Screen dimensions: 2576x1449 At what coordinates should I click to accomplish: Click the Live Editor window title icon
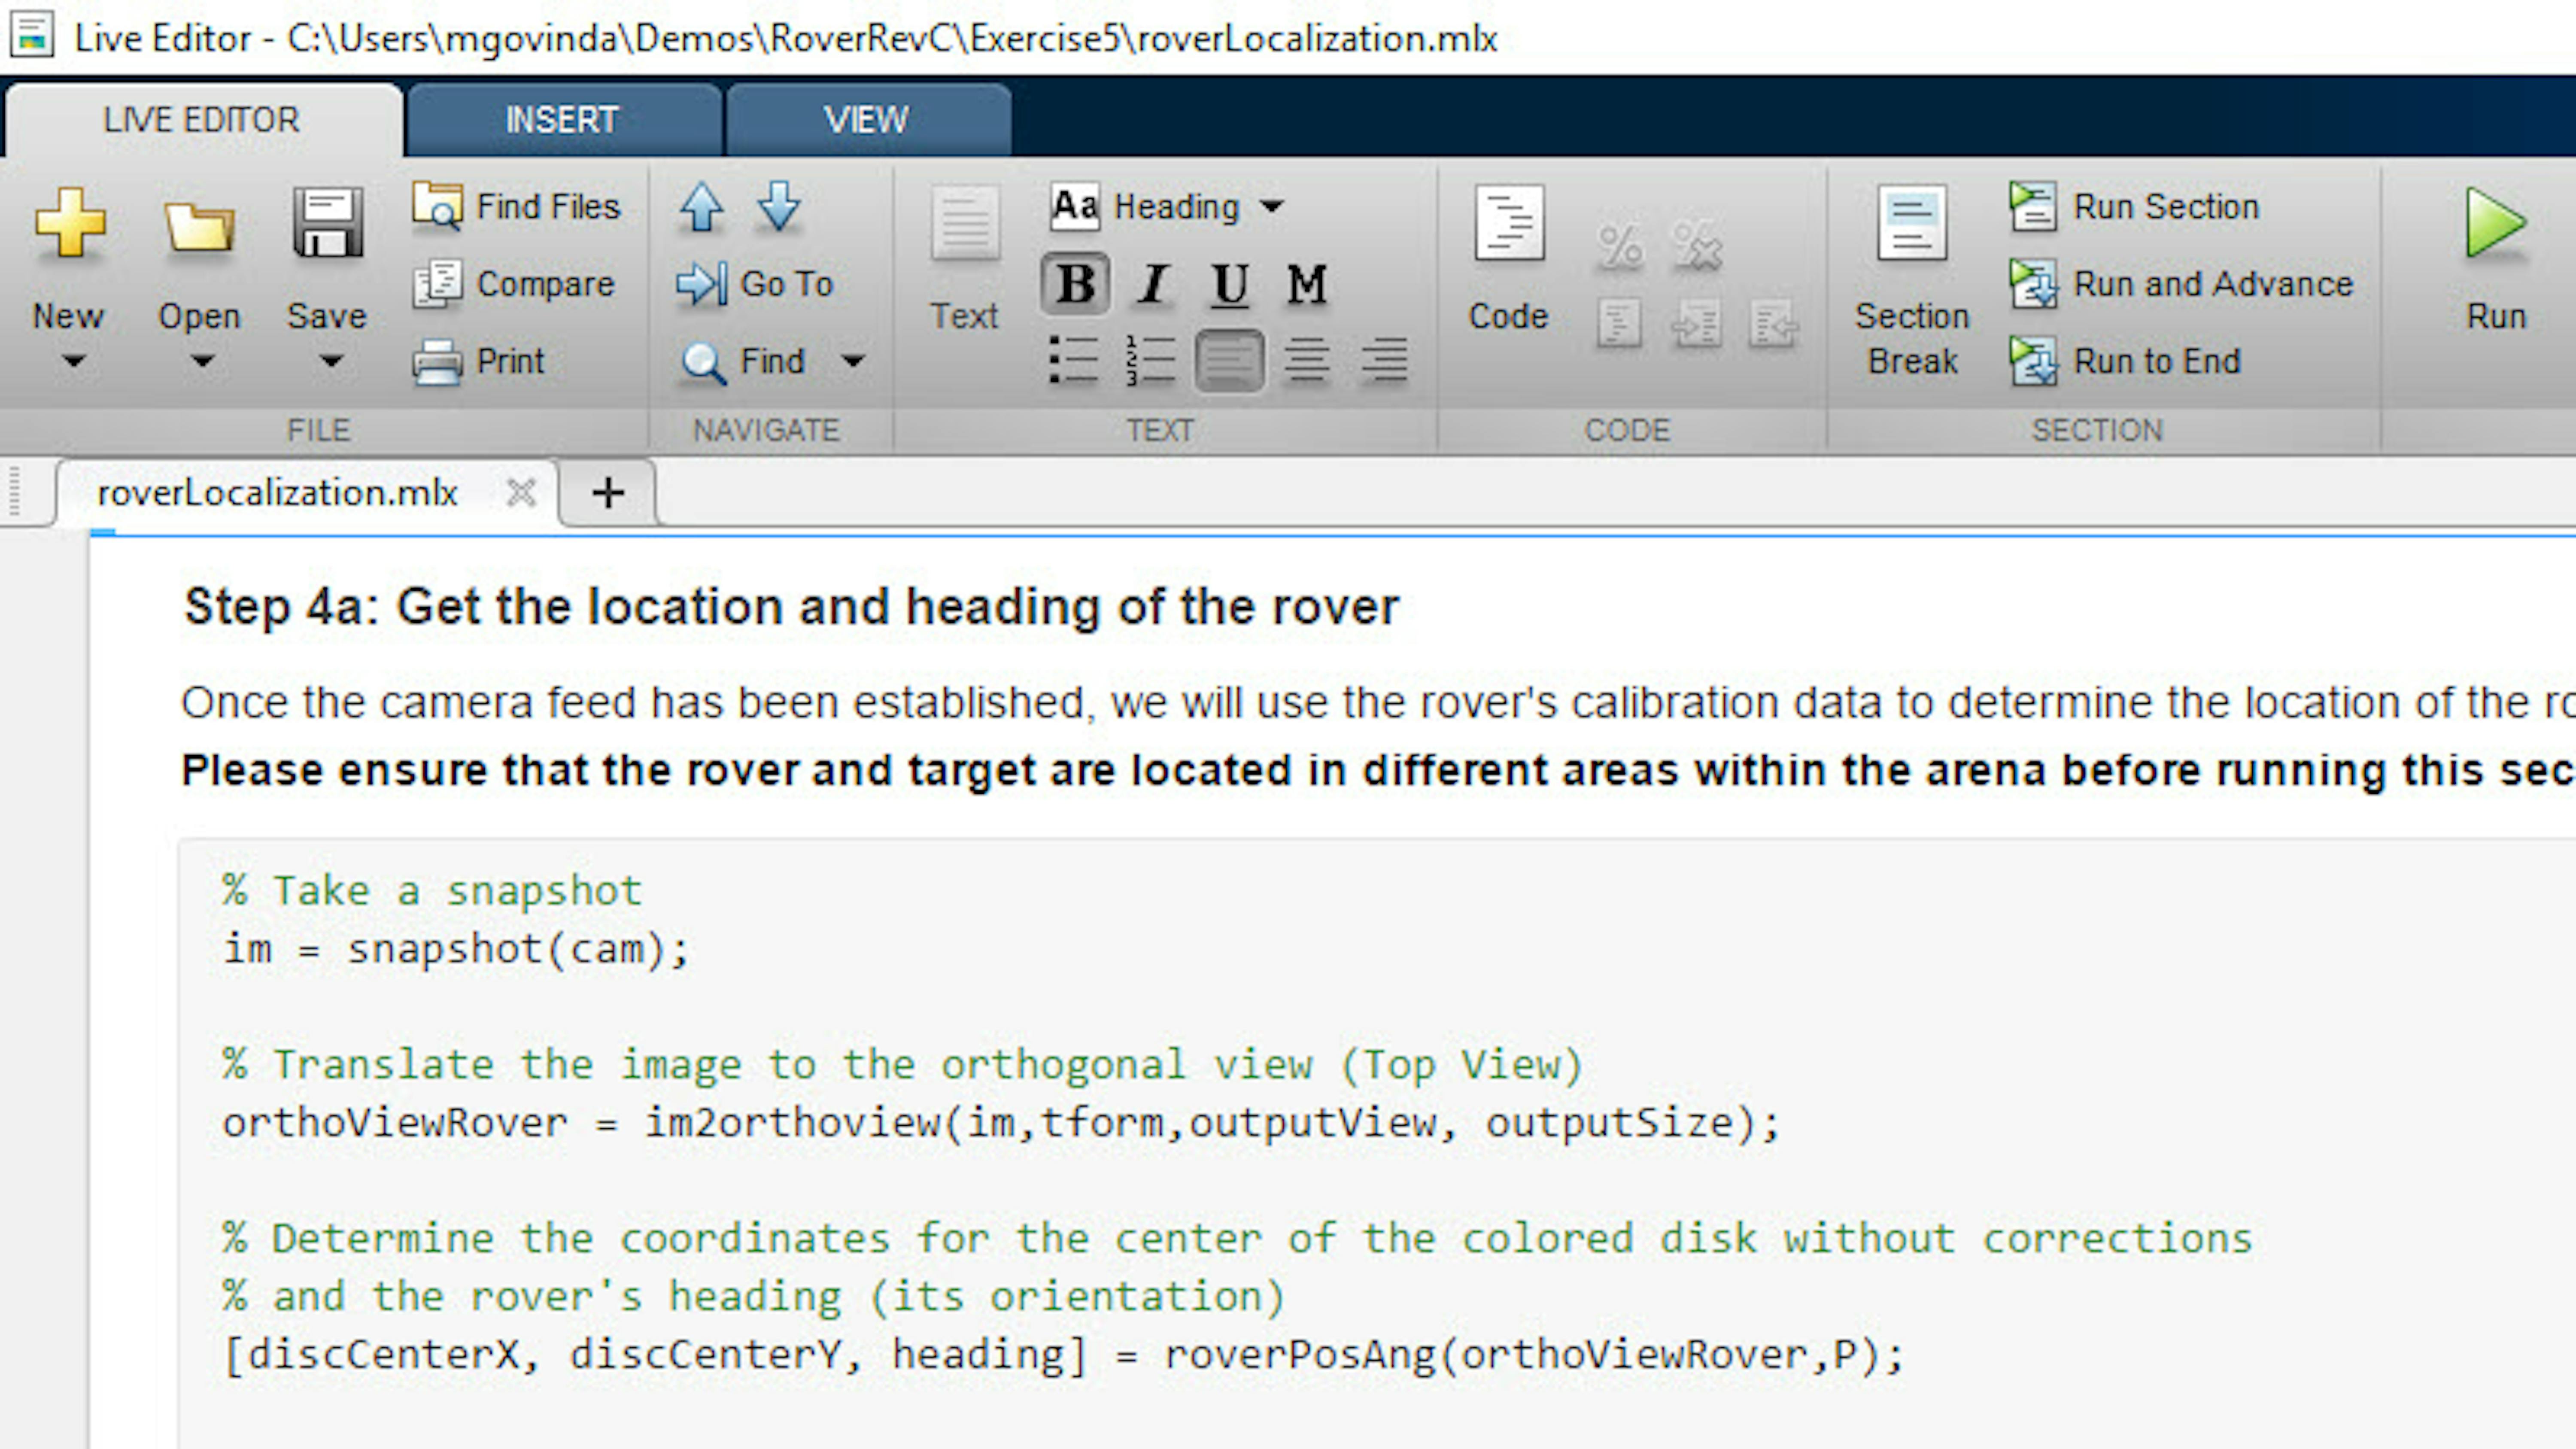point(32,36)
